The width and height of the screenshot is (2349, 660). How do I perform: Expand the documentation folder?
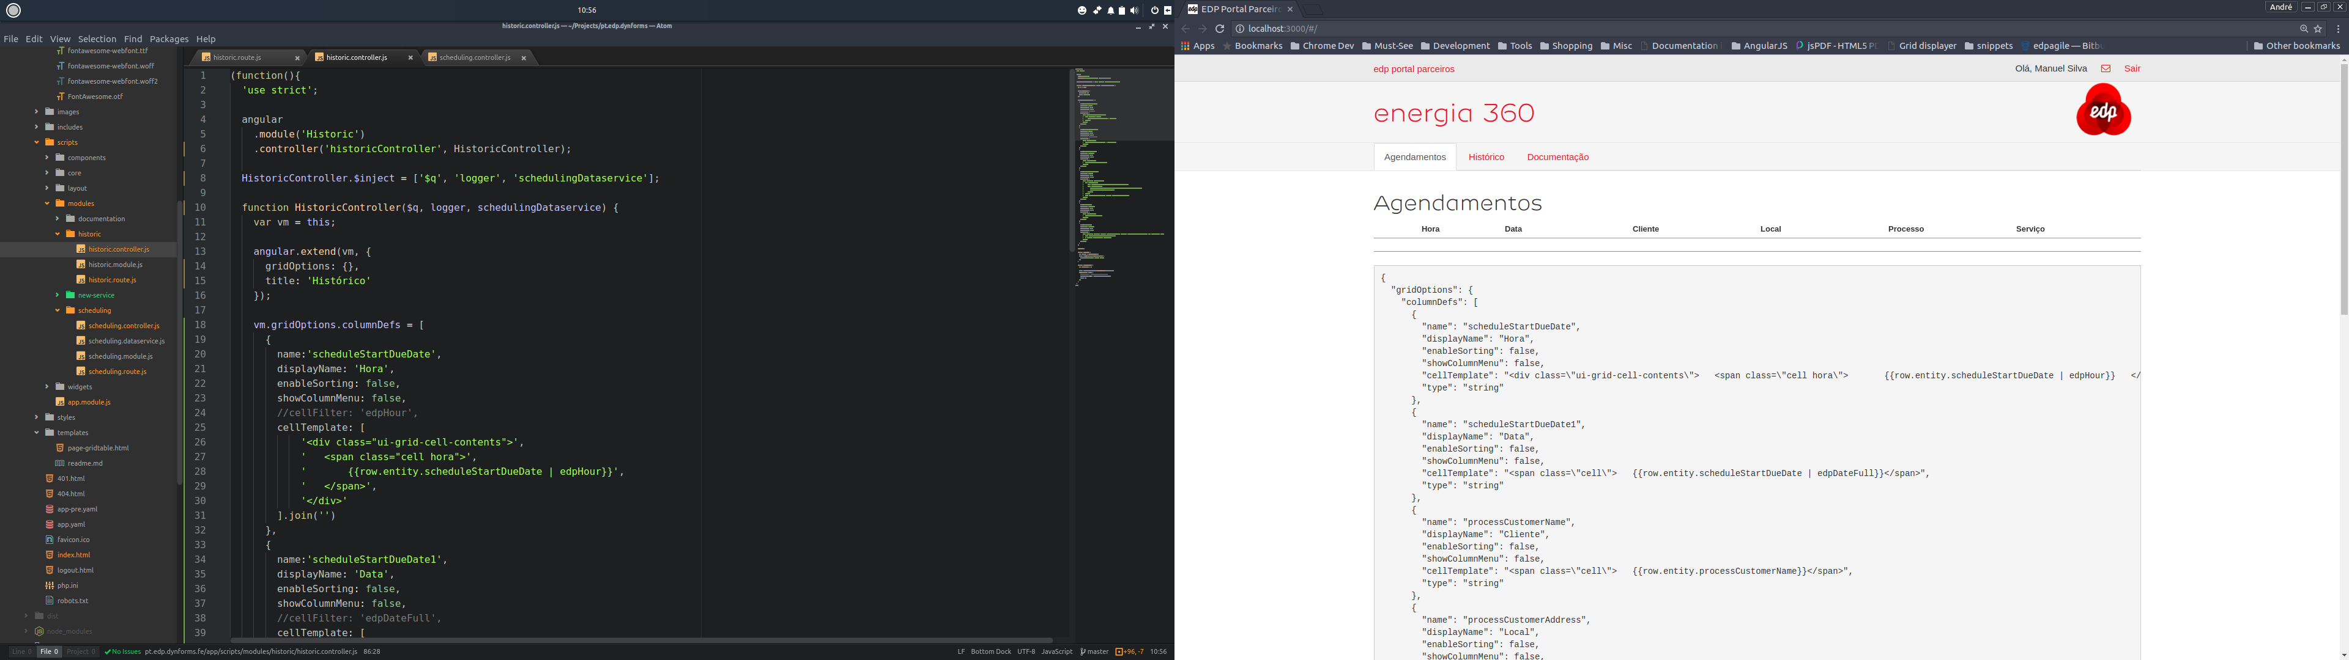(58, 219)
